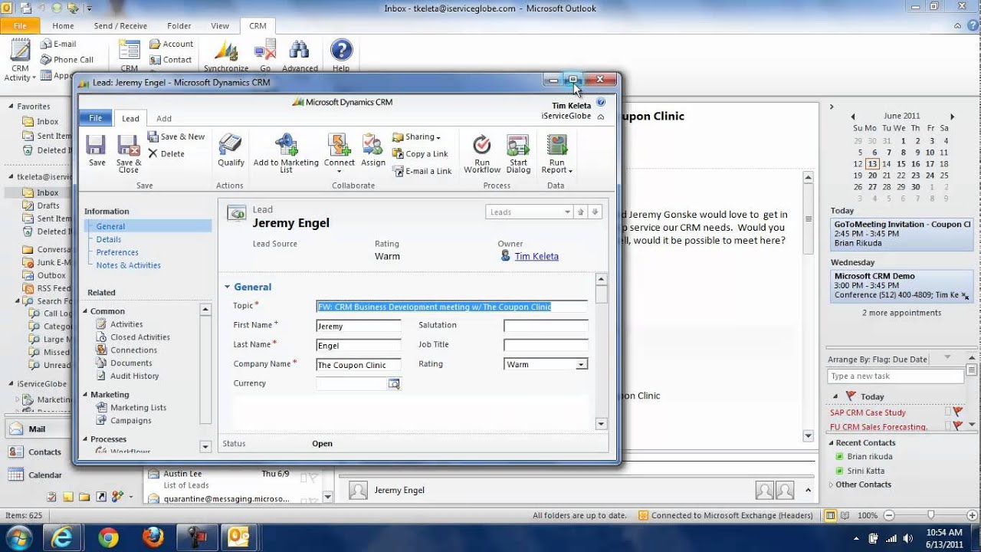Image resolution: width=981 pixels, height=552 pixels.
Task: Choose the Save & Close icon
Action: (x=128, y=153)
